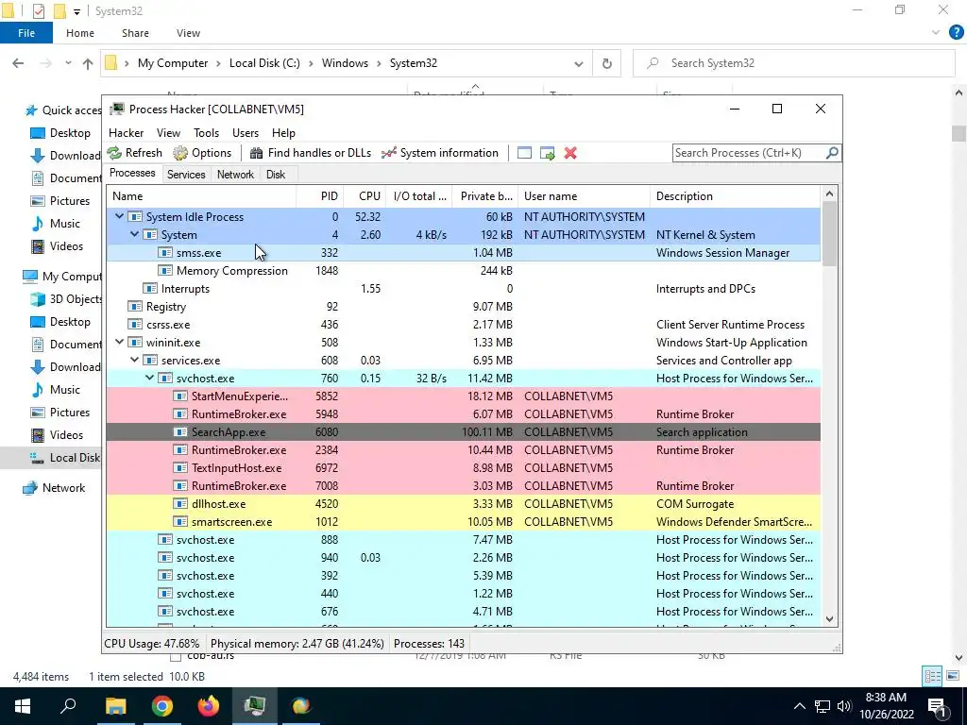
Task: Sort by the PID column header
Action: [320, 196]
